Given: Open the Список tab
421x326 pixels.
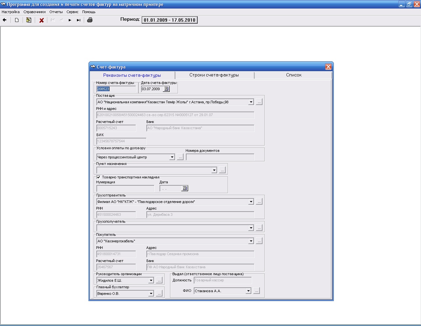Looking at the screenshot, I should click(x=293, y=75).
